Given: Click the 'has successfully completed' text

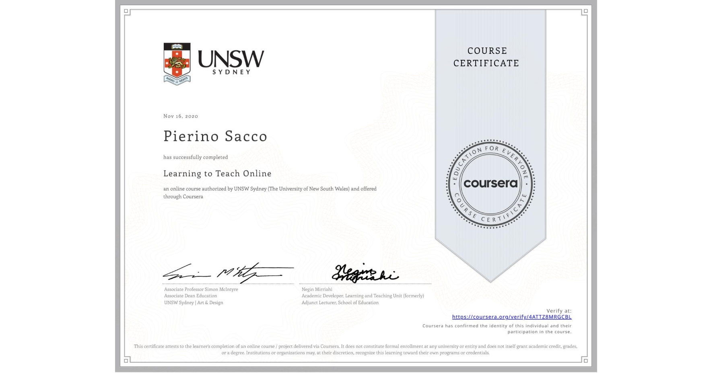Looking at the screenshot, I should click(196, 157).
